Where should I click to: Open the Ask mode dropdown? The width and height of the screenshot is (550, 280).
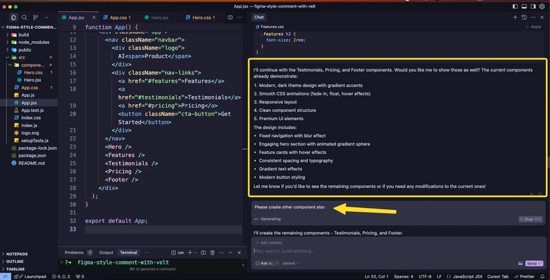pos(266,263)
